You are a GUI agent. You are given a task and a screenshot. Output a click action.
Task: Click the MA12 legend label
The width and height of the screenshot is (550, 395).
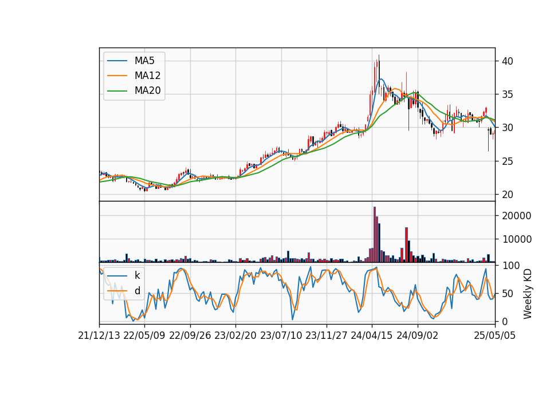(147, 76)
